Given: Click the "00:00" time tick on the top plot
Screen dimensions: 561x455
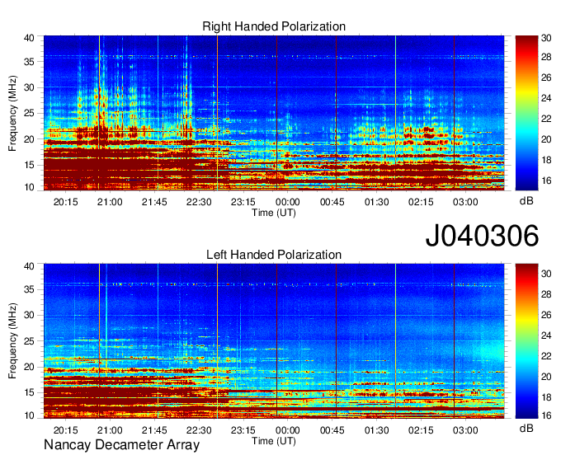Looking at the screenshot, I should pos(288,202).
